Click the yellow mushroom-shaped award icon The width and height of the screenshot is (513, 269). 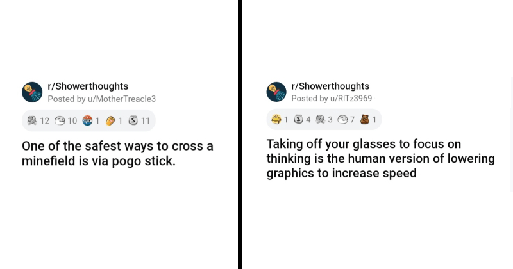(276, 120)
